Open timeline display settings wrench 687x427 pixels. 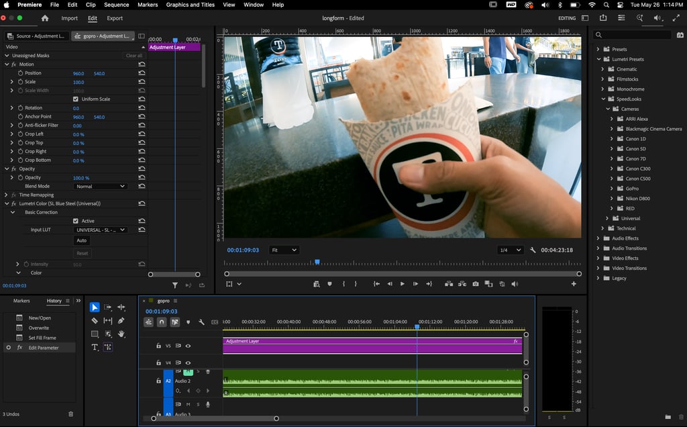click(x=201, y=322)
